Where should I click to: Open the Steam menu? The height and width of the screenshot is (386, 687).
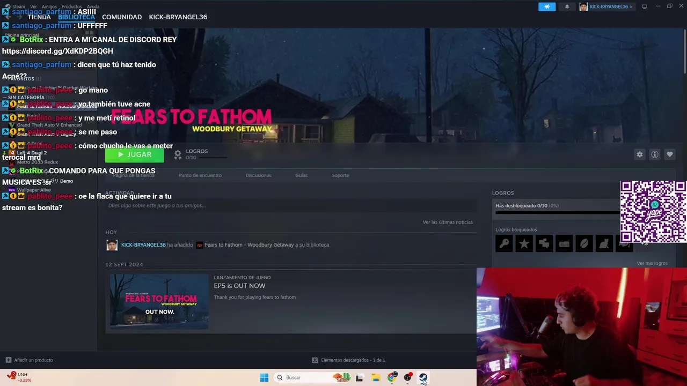coord(18,6)
